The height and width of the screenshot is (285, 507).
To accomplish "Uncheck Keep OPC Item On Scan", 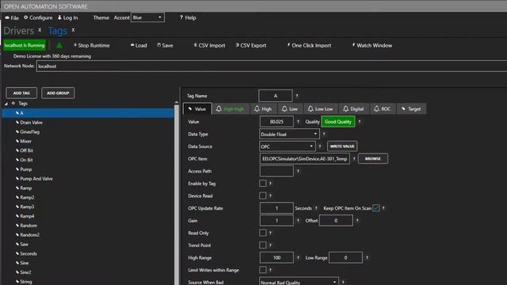I will click(x=376, y=208).
